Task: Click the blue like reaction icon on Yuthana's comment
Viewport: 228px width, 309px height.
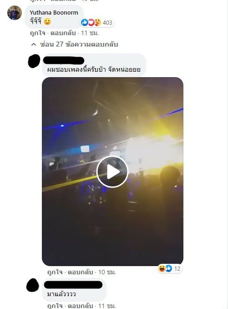Action: click(85, 22)
